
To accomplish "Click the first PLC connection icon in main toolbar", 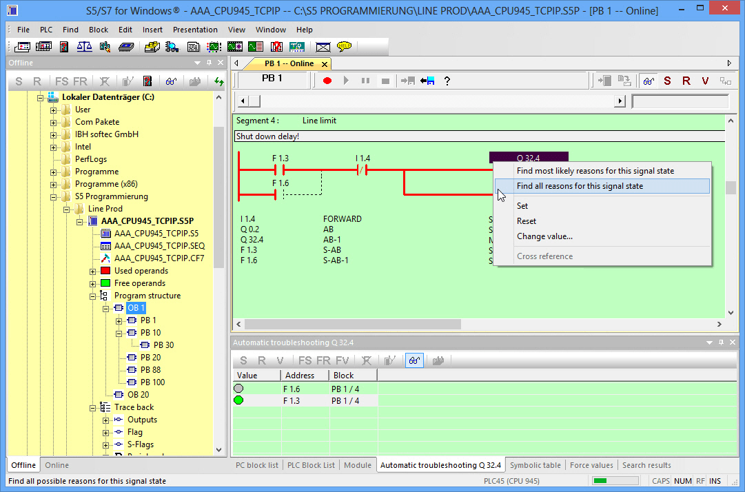I will click(x=22, y=47).
